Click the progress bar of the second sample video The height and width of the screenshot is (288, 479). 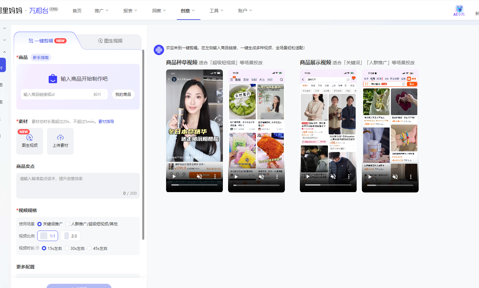pos(256,185)
